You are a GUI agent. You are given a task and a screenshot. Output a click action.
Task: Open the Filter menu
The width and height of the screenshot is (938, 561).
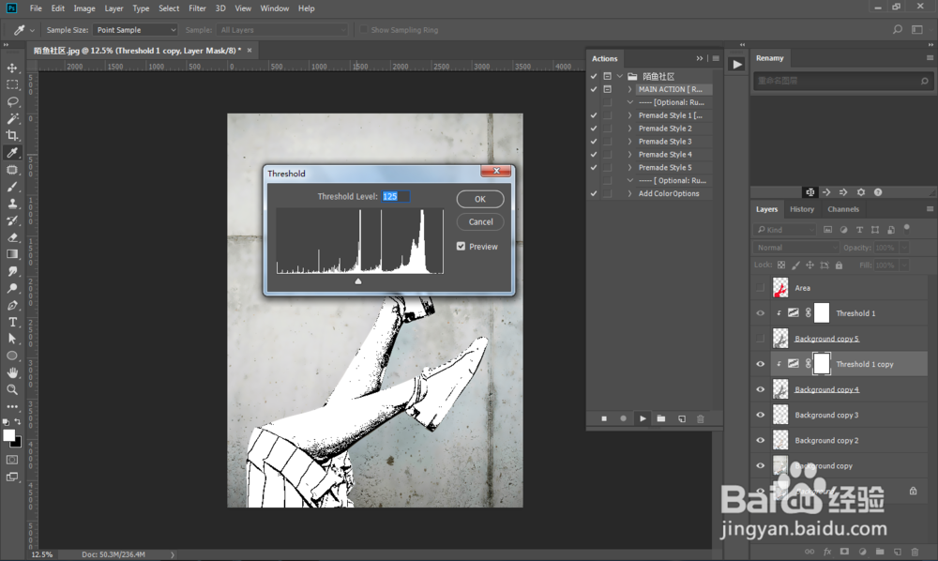tap(197, 8)
